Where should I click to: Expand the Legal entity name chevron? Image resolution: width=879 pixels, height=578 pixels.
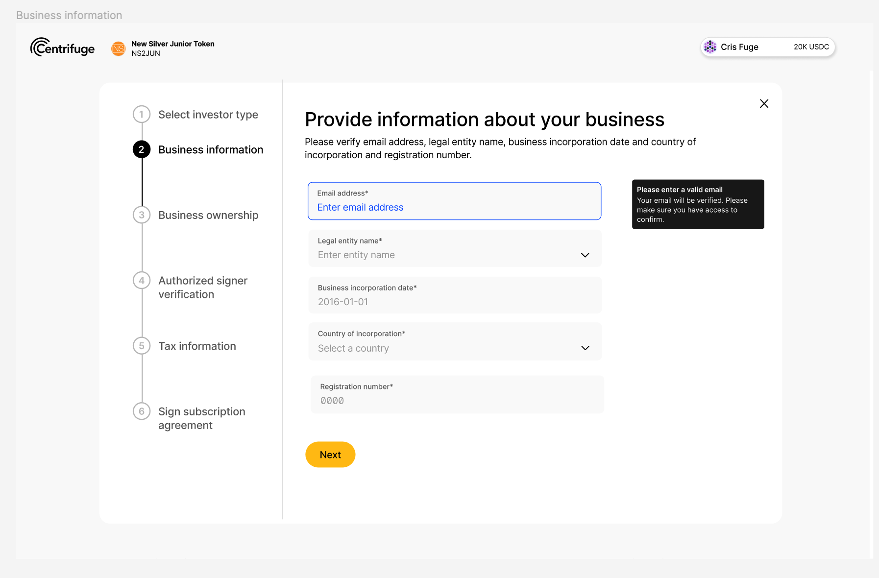coord(585,255)
